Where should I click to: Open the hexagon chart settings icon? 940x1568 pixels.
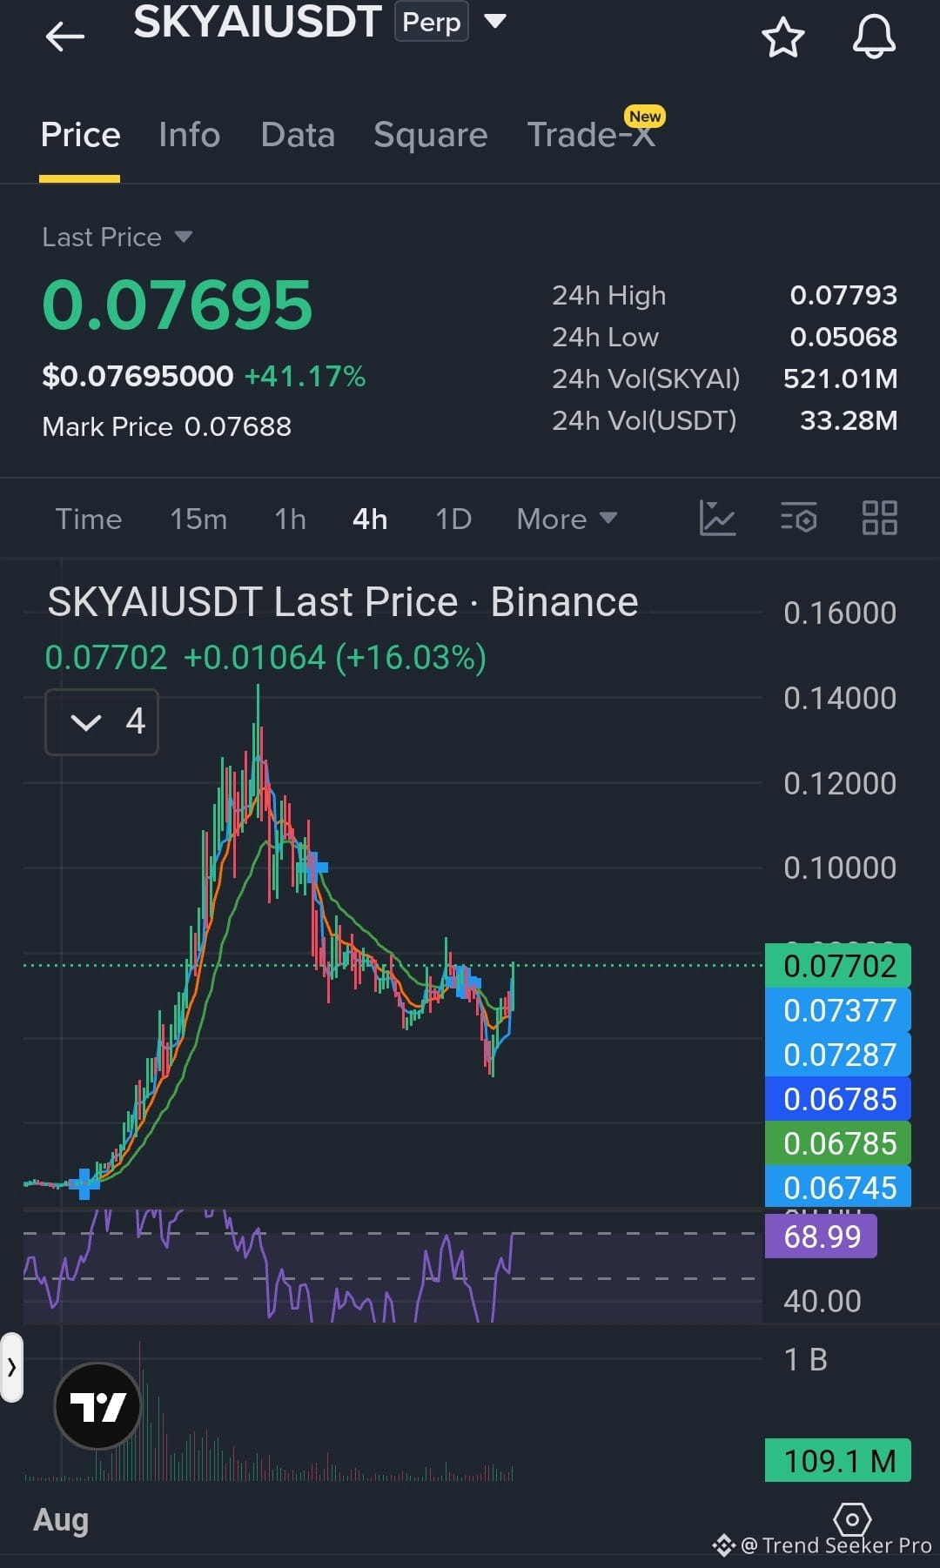point(852,1519)
